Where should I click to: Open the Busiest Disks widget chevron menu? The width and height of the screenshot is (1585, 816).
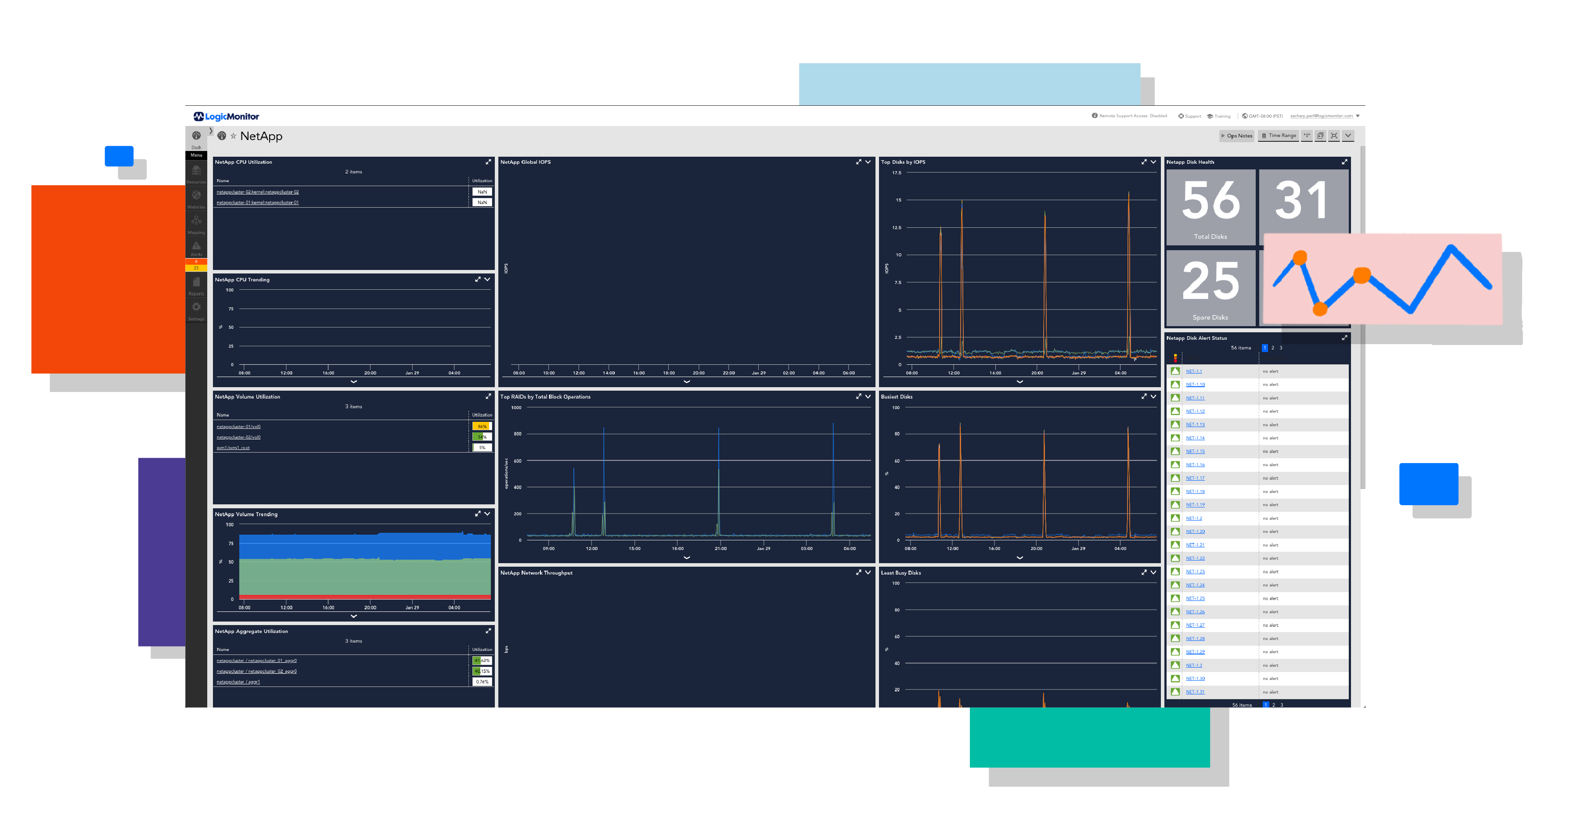pos(1154,397)
